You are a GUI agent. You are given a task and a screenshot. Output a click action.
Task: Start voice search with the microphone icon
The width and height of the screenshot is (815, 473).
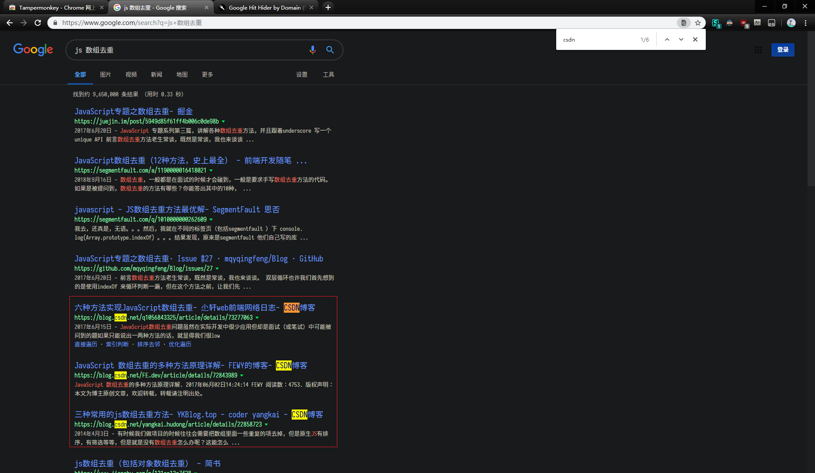coord(312,50)
